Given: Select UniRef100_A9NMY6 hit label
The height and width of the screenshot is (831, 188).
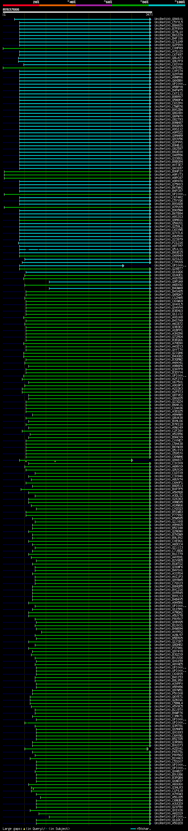Looking at the screenshot, I should click(x=169, y=78).
